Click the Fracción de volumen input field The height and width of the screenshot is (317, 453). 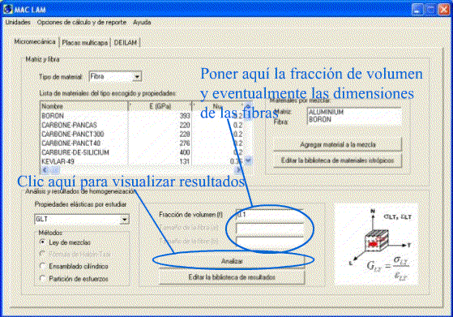pyautogui.click(x=270, y=215)
